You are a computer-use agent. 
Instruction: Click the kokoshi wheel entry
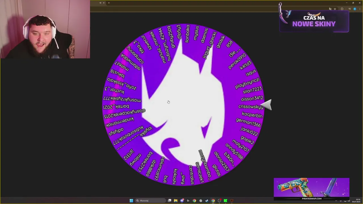click(x=175, y=176)
